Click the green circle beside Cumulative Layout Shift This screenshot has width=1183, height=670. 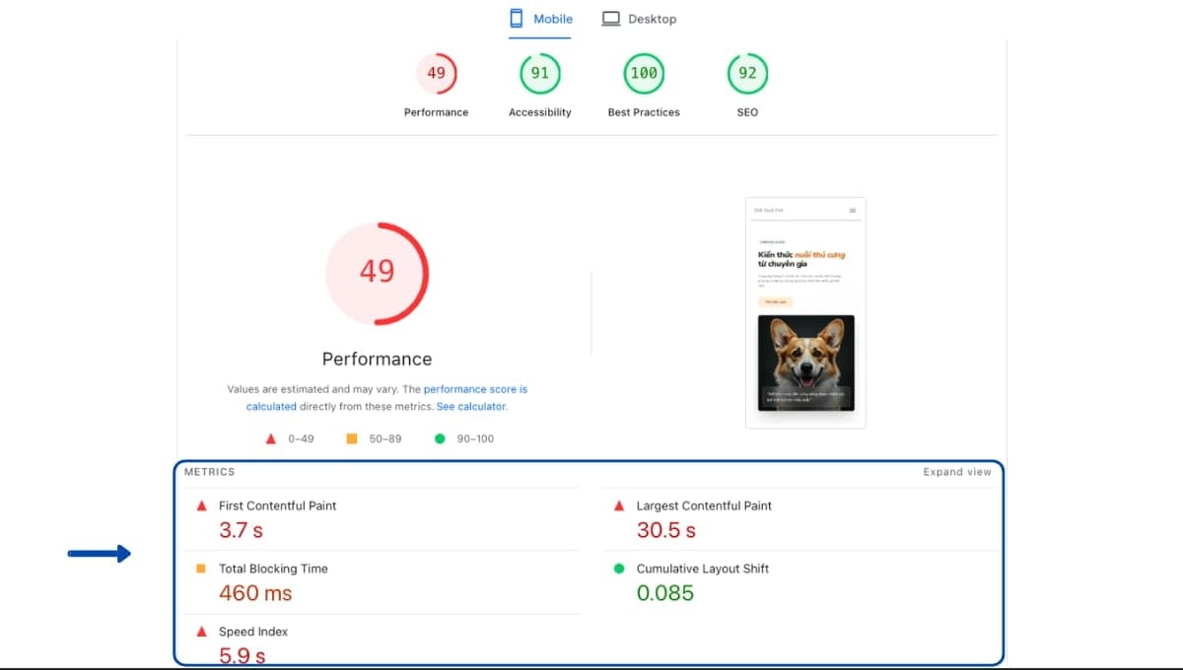click(619, 569)
